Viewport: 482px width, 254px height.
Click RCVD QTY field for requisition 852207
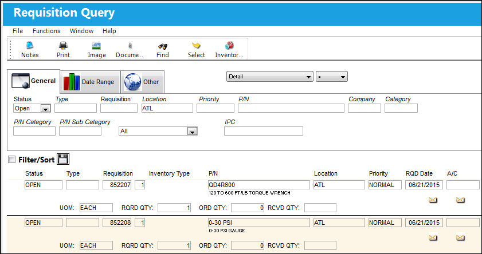(x=320, y=208)
